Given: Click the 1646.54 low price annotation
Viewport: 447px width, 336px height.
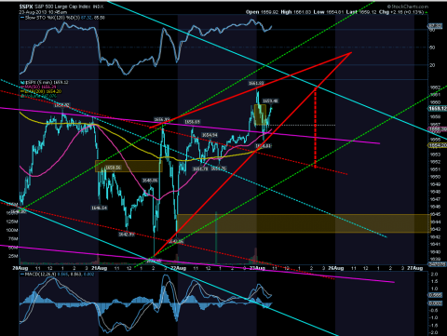Looking at the screenshot, I should point(100,208).
